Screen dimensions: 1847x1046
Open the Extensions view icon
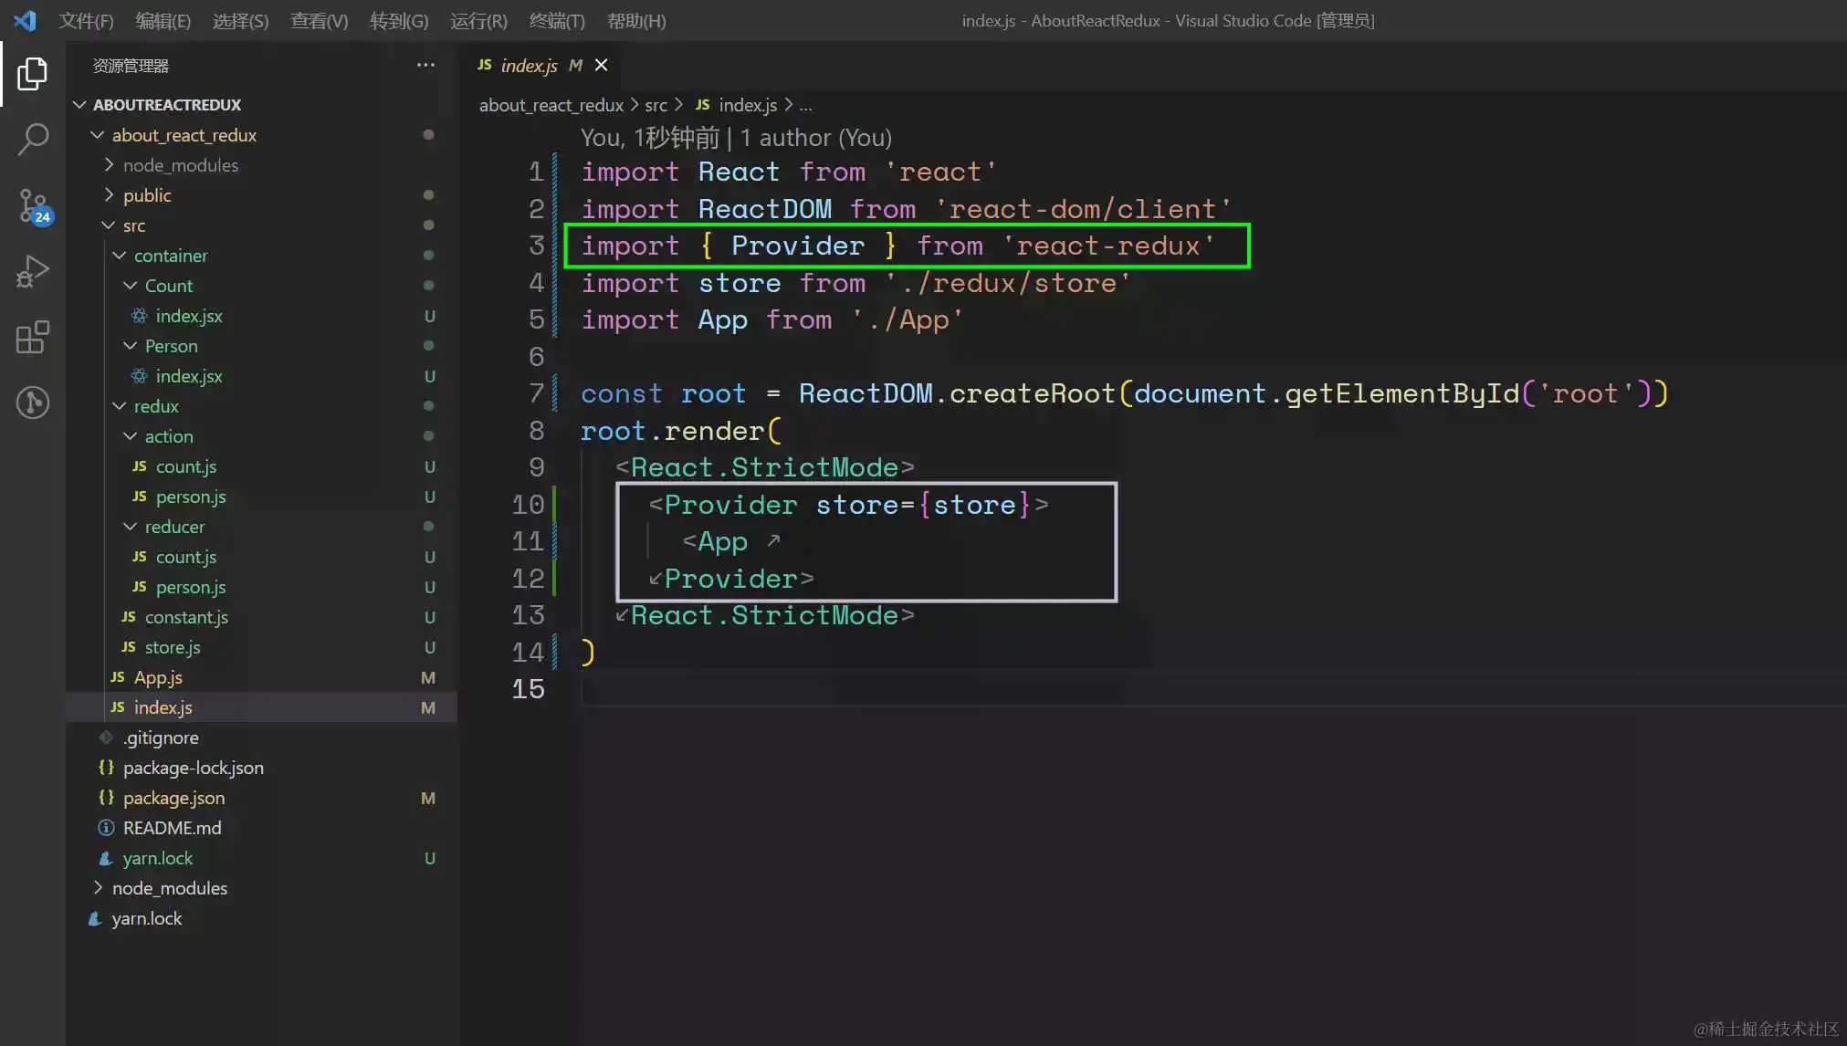(33, 337)
